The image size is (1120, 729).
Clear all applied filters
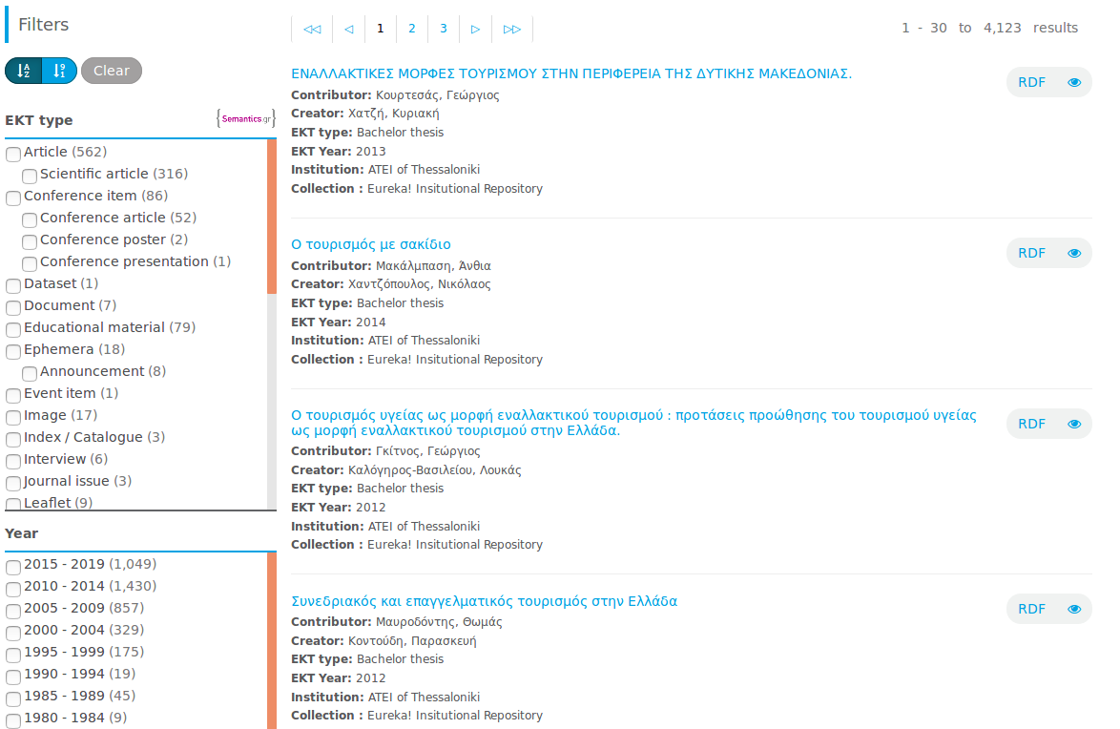[x=112, y=71]
